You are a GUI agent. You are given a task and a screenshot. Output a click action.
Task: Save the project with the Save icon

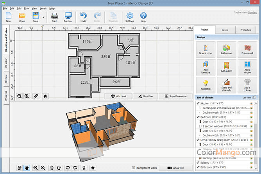36,17
